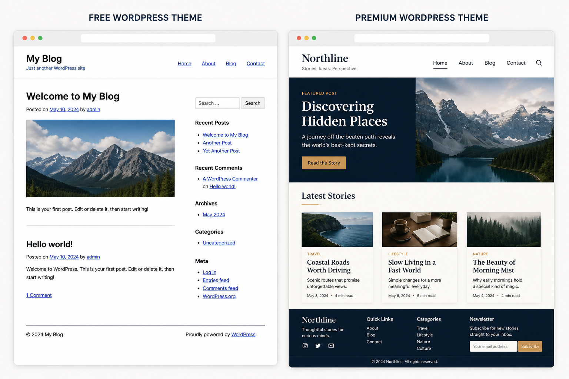The image size is (569, 379).
Task: Open the Slow Living coffee and book thumbnail
Action: click(420, 229)
